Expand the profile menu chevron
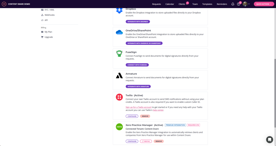Screen dimensions: 276x146 [249, 4]
